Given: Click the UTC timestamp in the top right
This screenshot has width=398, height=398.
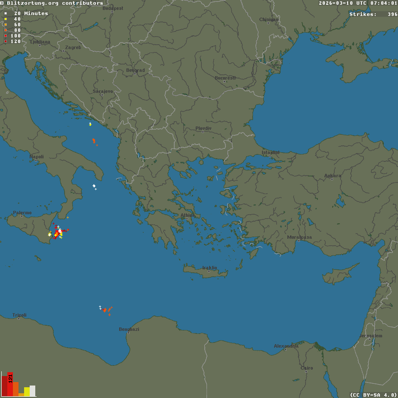Looking at the screenshot, I should coord(358,3).
